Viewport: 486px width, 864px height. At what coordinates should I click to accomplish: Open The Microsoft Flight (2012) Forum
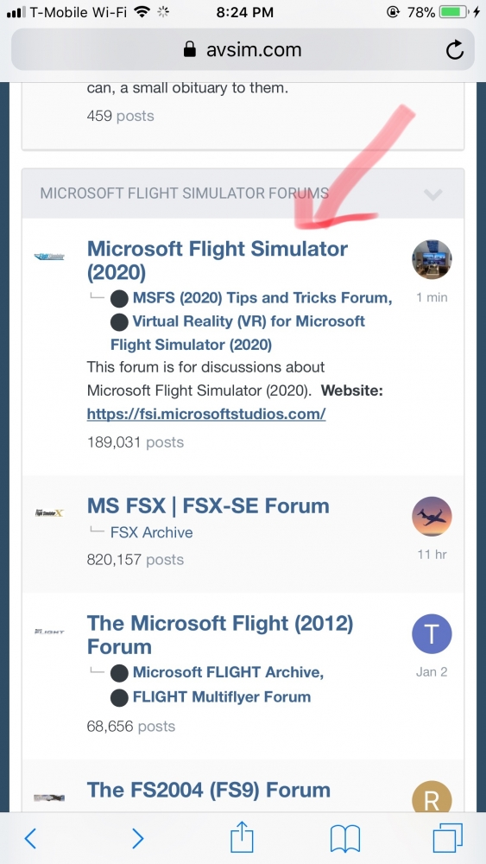(x=220, y=635)
